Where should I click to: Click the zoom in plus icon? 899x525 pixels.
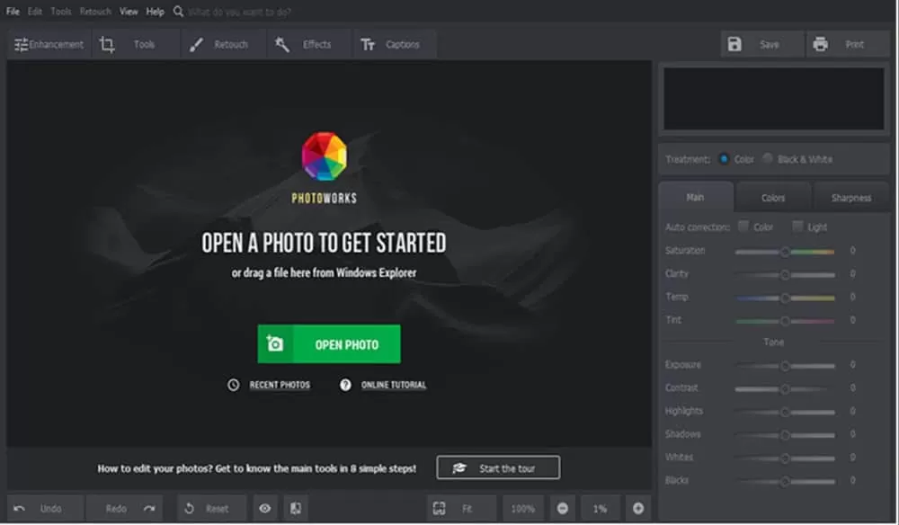point(638,509)
